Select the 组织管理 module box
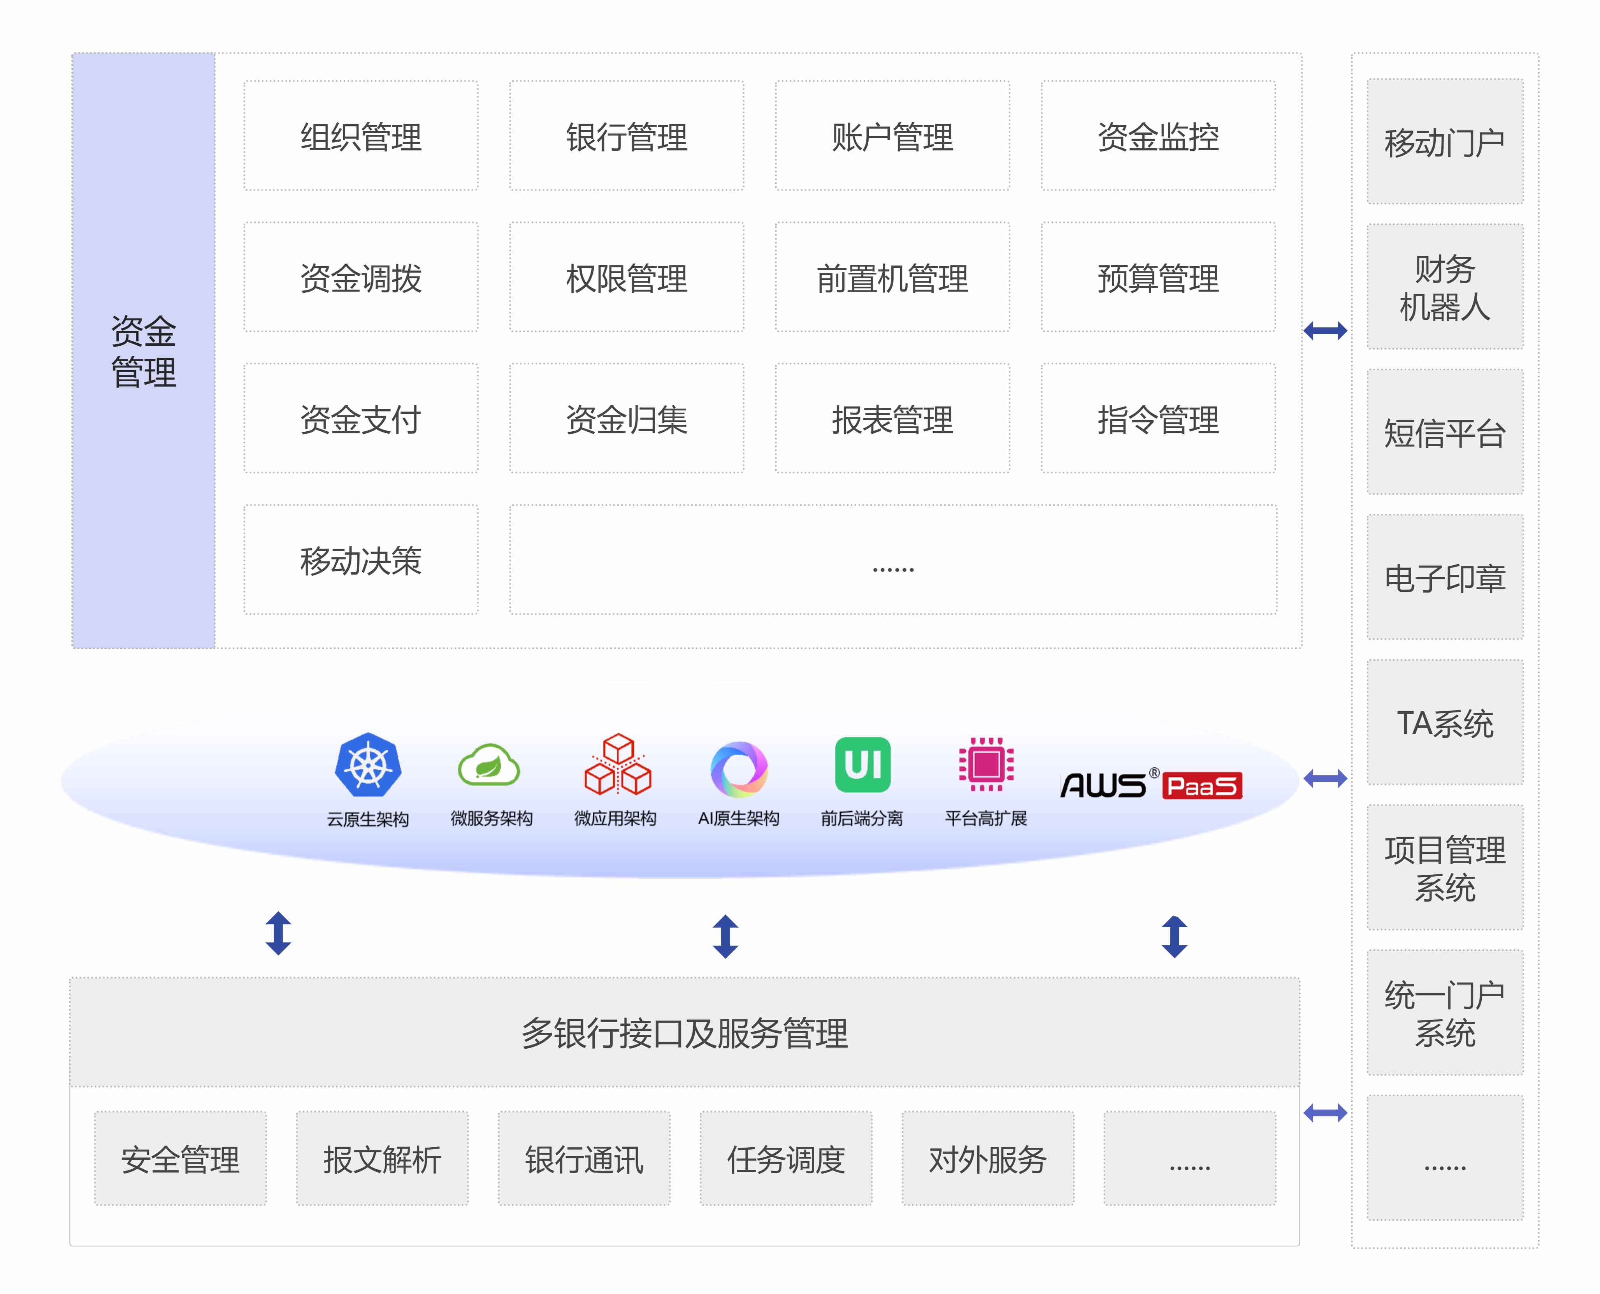Screen dimensions: 1600x1294 pyautogui.click(x=361, y=136)
